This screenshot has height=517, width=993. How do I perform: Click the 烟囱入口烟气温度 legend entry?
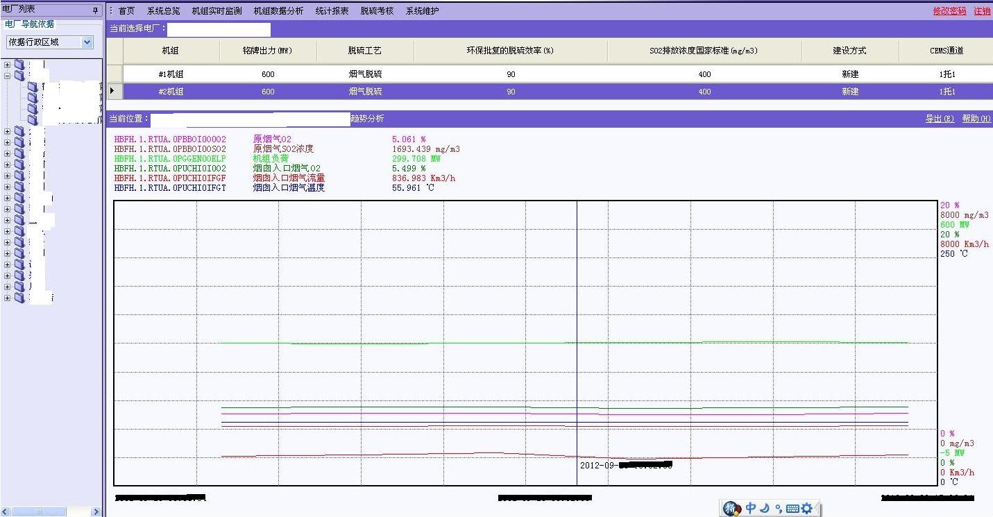(289, 188)
